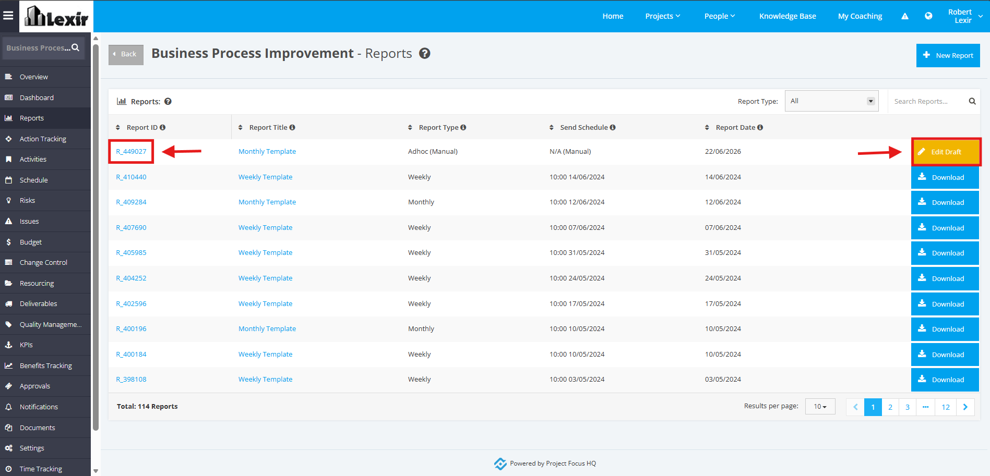Screen dimensions: 990x476
Task: Open the Report Type filter dropdown
Action: 832,101
